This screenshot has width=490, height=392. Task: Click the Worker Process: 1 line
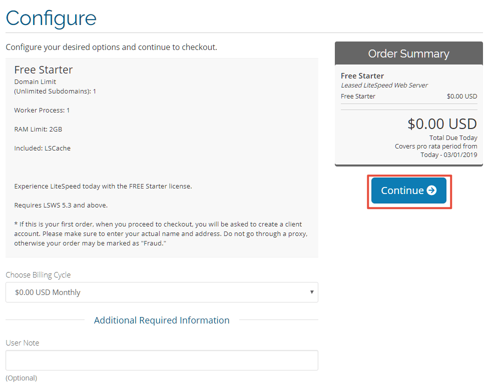[42, 110]
